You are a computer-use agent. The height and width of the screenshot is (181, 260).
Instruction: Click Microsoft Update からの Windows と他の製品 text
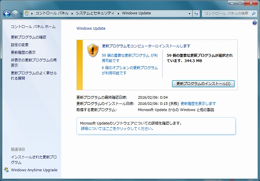coord(176,110)
